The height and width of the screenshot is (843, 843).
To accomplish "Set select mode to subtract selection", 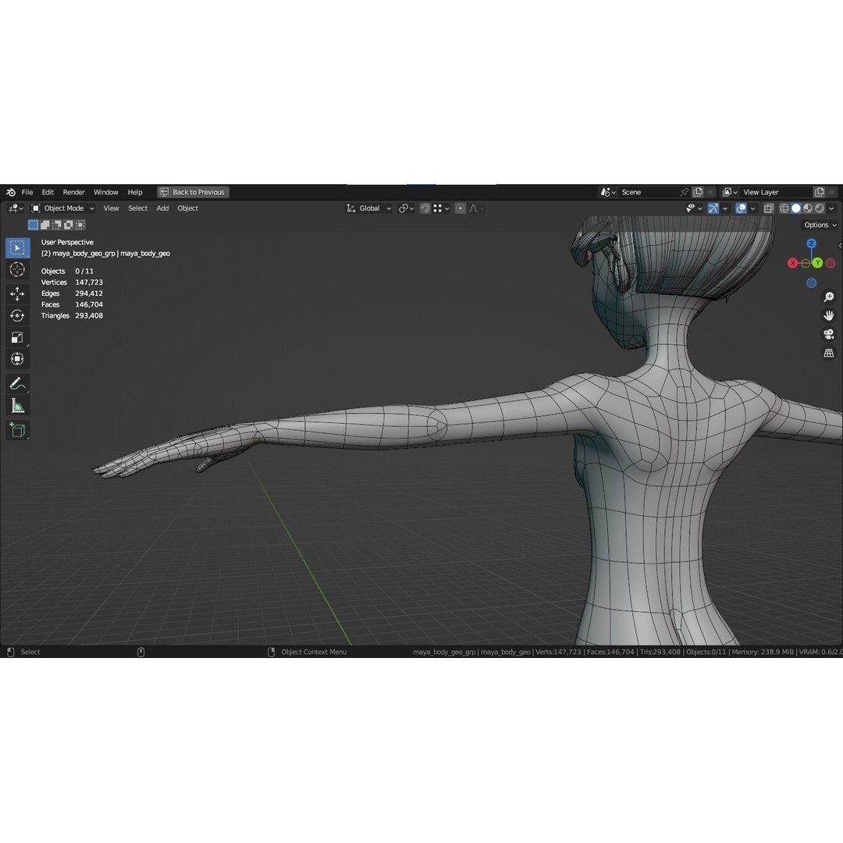I will pyautogui.click(x=57, y=225).
